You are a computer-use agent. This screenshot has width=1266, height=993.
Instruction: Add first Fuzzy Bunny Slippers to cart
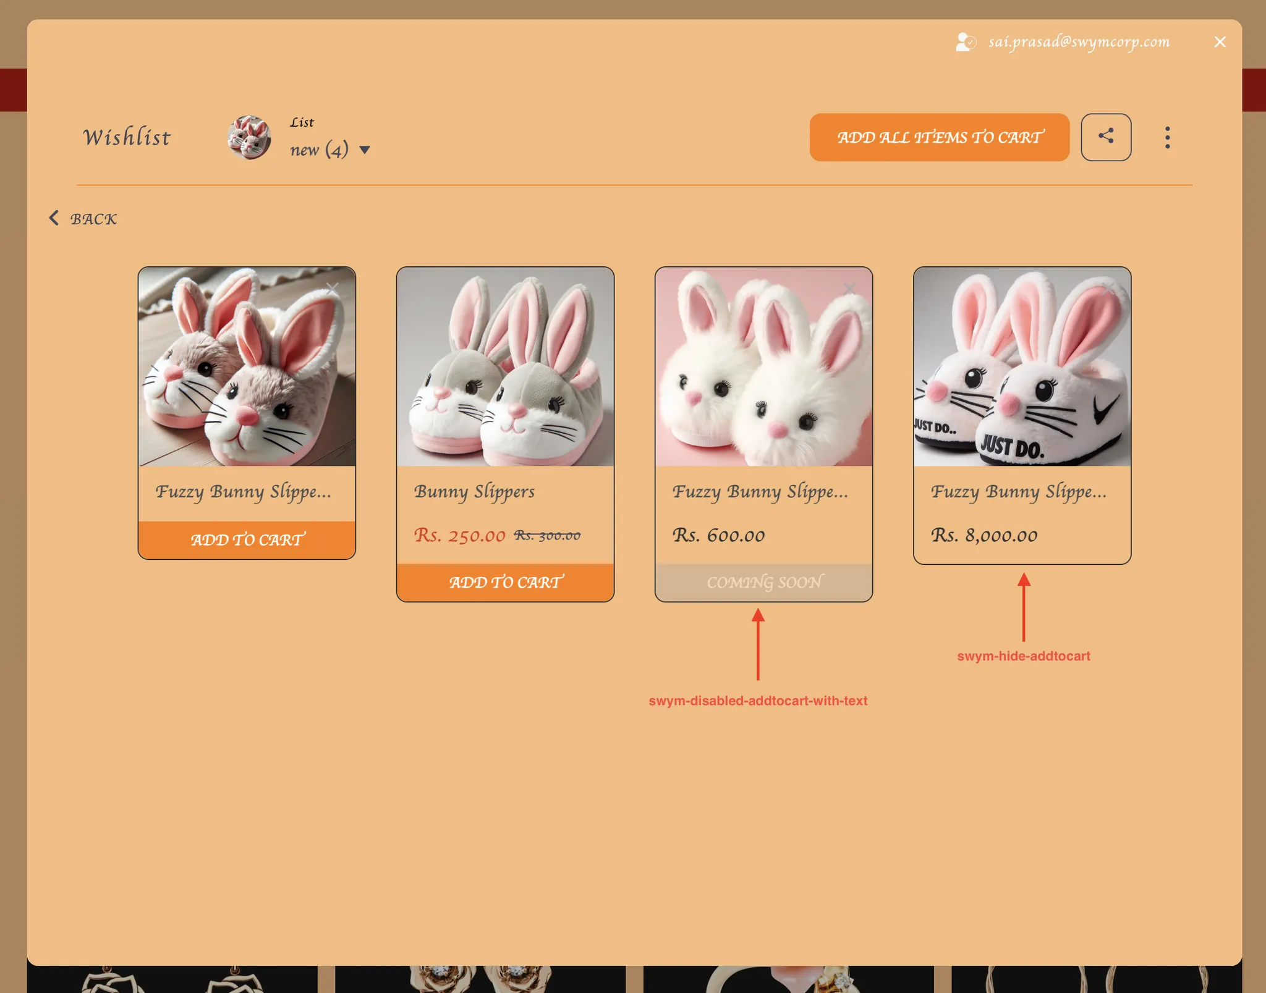click(x=247, y=540)
